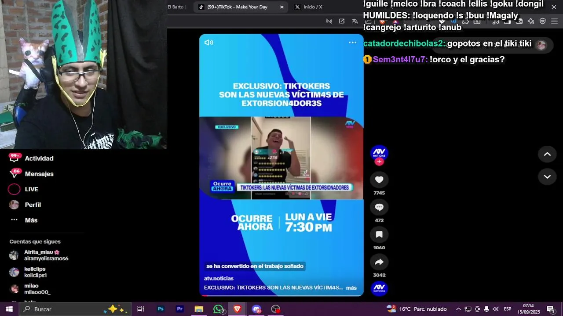Open WhatsApp from the taskbar
This screenshot has width=563, height=316.
[x=218, y=309]
